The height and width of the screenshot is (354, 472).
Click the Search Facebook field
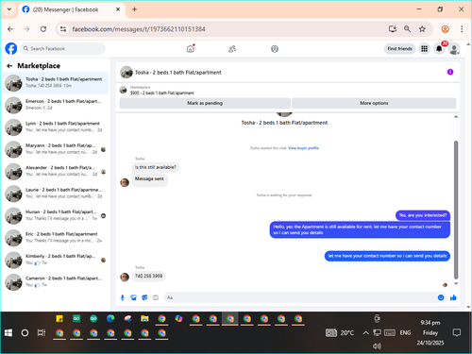click(63, 49)
